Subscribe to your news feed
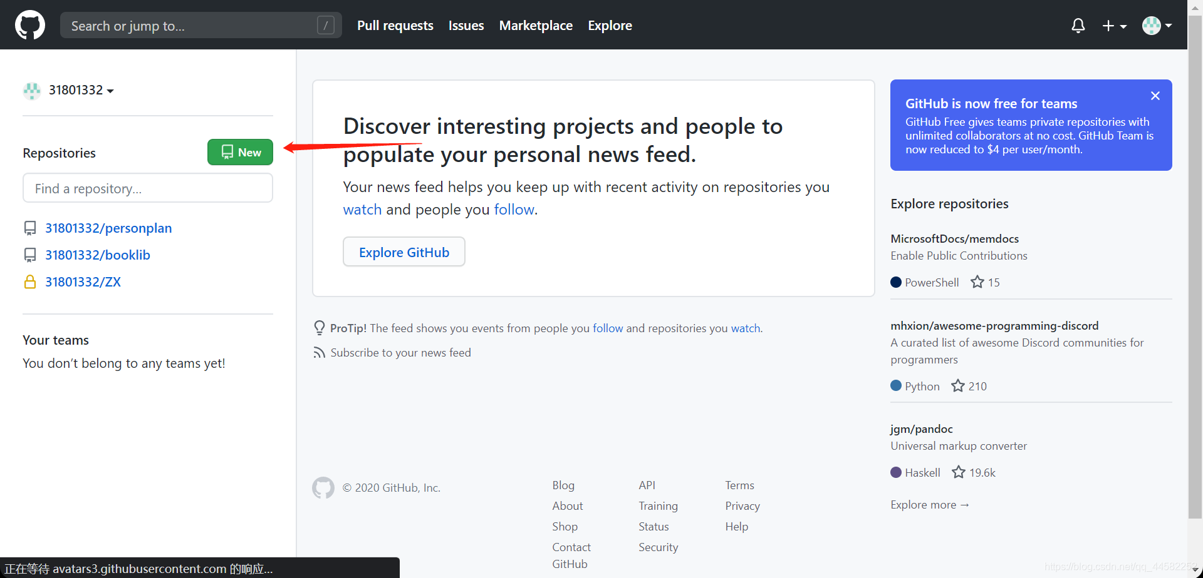 pyautogui.click(x=400, y=353)
